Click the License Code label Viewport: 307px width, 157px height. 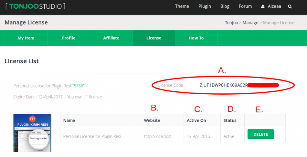point(171,85)
